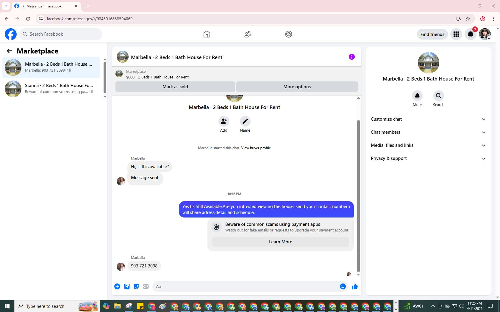The height and width of the screenshot is (312, 500).
Task: Expand Customize chat section
Action: click(428, 119)
